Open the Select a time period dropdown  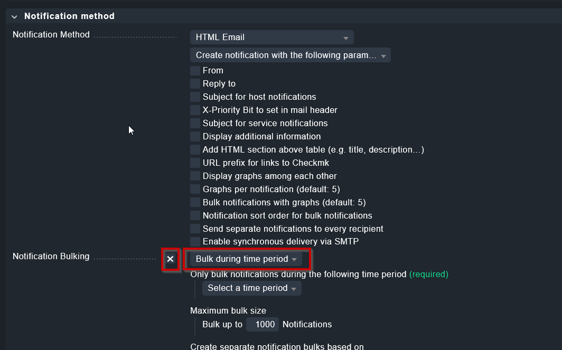point(251,288)
